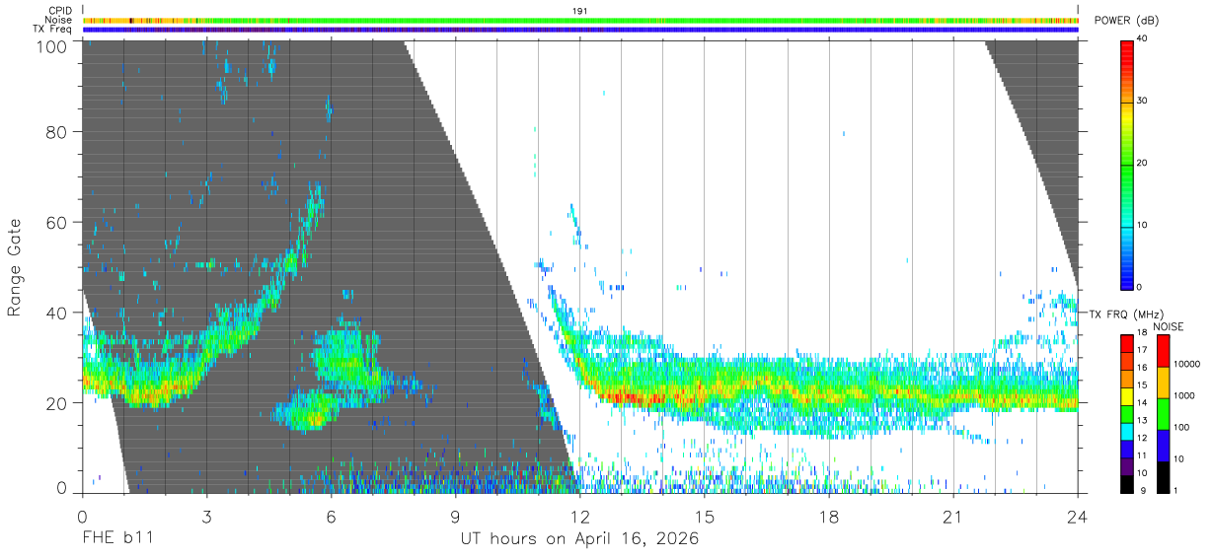
Task: Click the x-axis hour label 24
Action: point(1077,516)
